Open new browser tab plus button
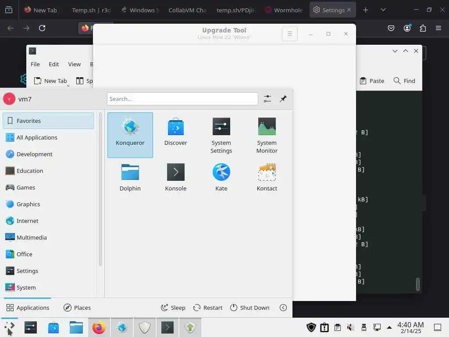 pyautogui.click(x=366, y=10)
